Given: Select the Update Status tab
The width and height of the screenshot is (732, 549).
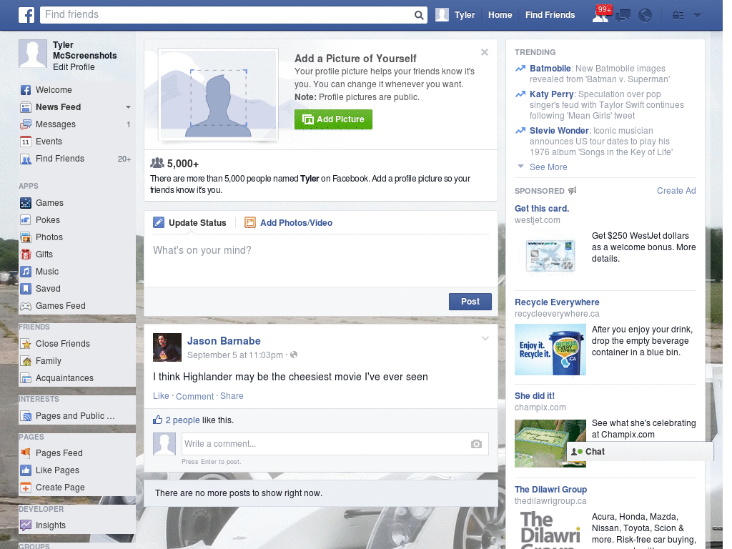Looking at the screenshot, I should pyautogui.click(x=189, y=223).
